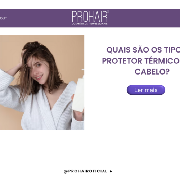Open the @PROHAIROFICIAL link
Screen dimensions: 180x180
(86, 171)
